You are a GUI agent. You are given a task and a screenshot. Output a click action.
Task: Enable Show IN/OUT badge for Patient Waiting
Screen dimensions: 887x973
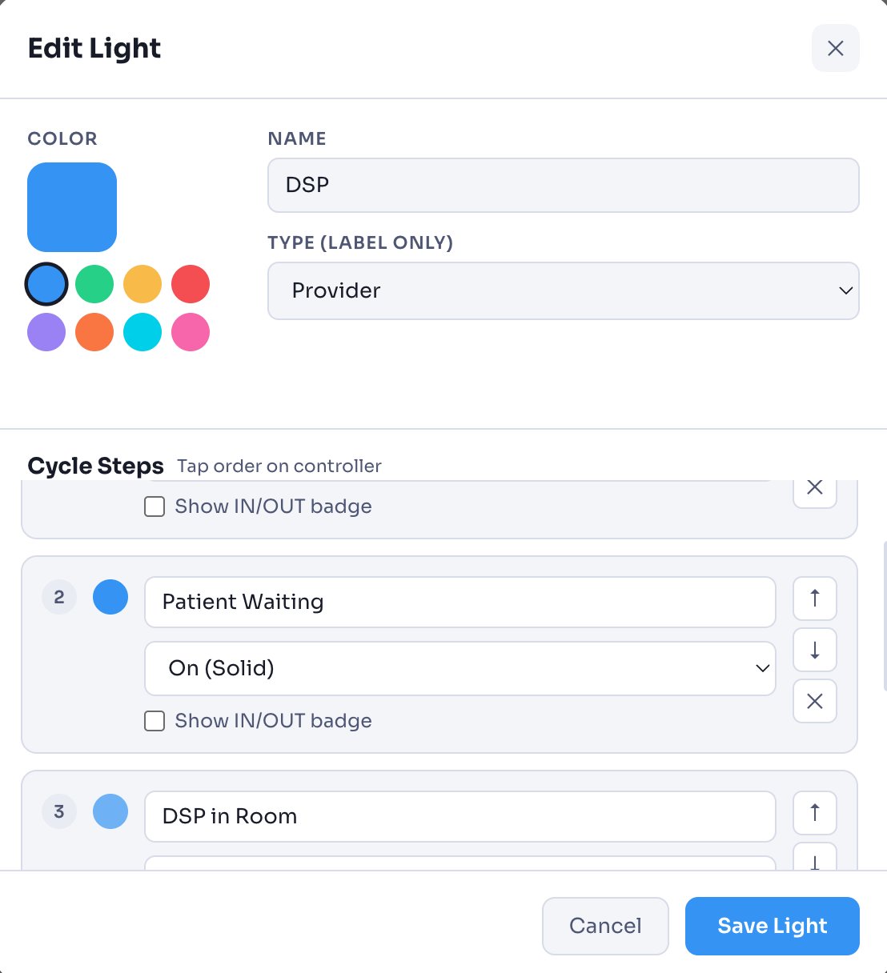point(154,721)
